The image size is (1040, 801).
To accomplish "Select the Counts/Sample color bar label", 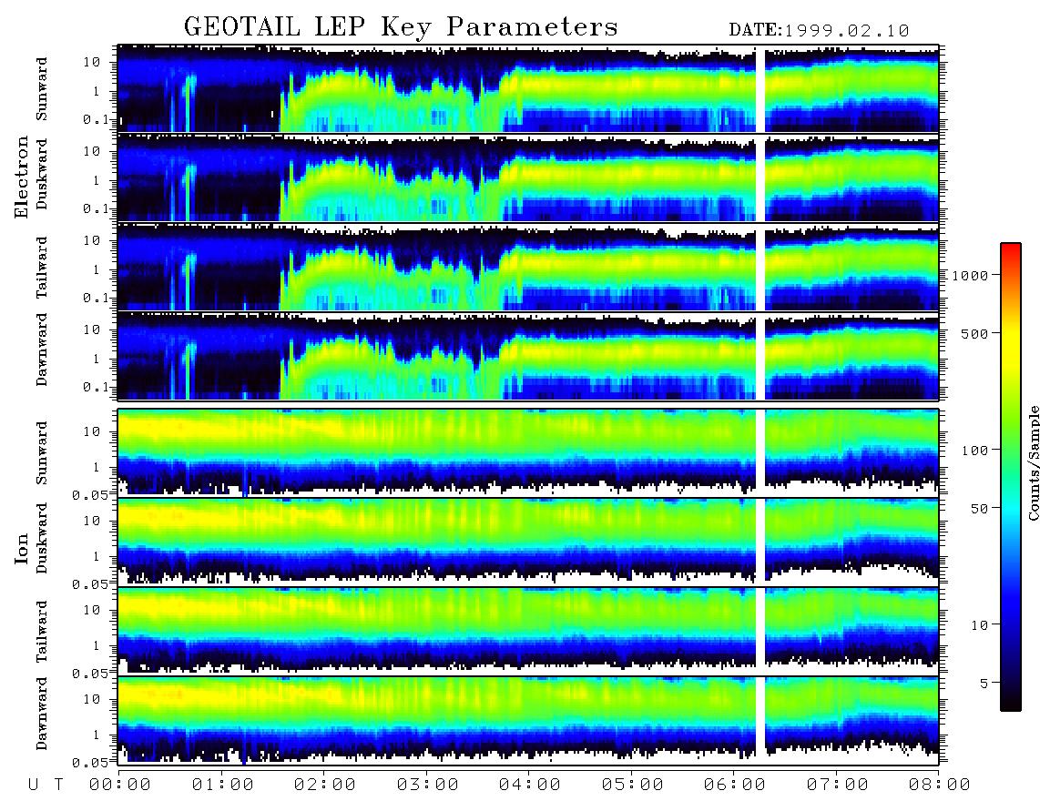I will [x=1033, y=462].
